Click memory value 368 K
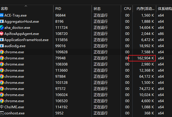This screenshot has width=172, height=117. (x=149, y=113)
